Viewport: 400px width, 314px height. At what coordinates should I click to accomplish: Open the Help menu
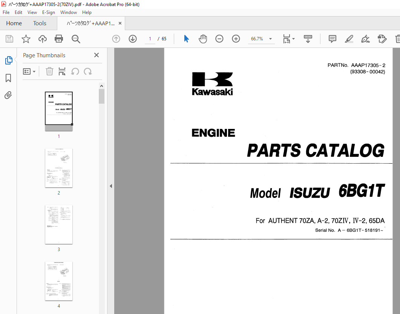tap(87, 12)
